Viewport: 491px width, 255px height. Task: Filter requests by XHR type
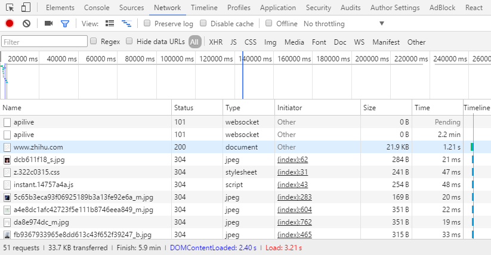[x=215, y=42]
